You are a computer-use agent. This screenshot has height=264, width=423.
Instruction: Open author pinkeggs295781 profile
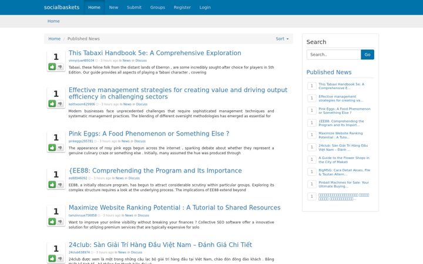80,141
